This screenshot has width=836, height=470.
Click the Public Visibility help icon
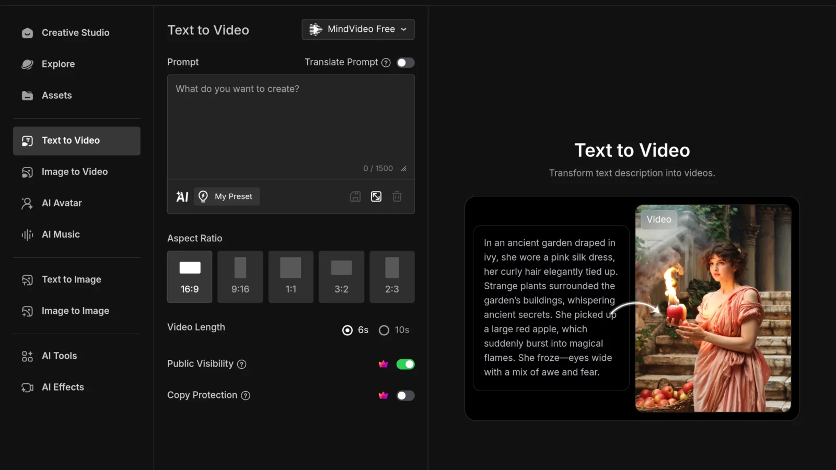coord(242,364)
